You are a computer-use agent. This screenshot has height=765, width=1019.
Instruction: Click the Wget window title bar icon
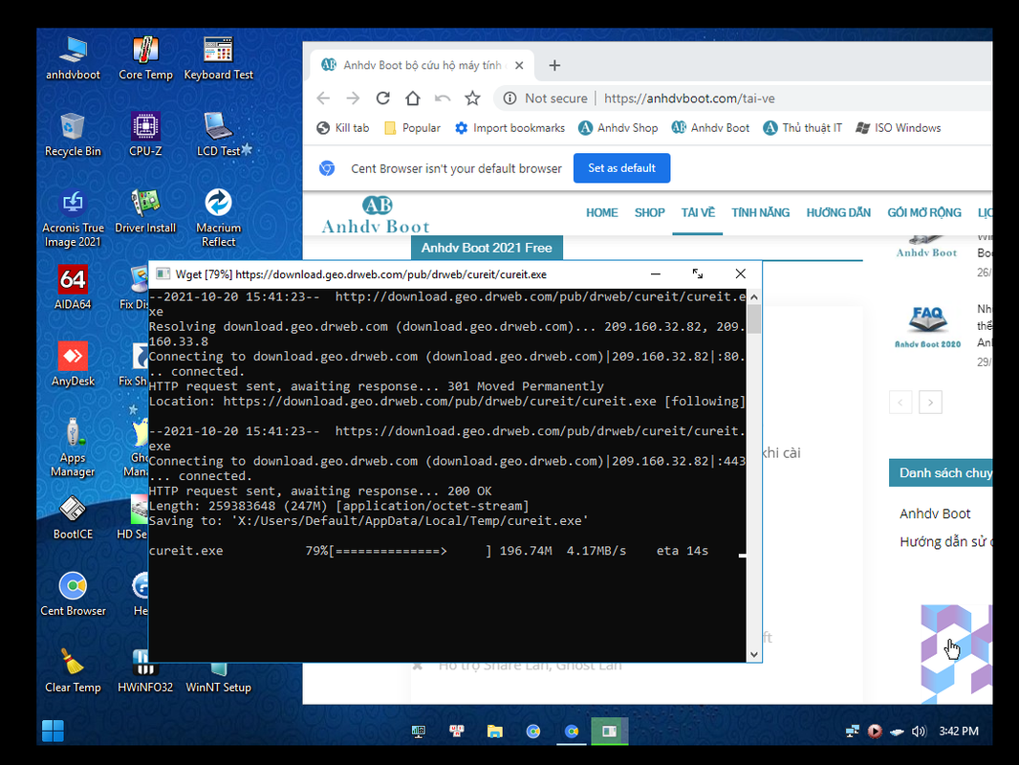tap(163, 274)
